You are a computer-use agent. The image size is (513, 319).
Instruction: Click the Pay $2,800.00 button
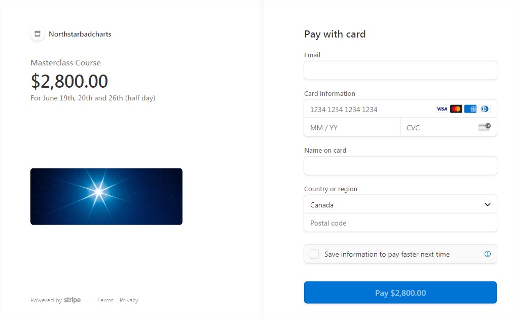pos(400,293)
